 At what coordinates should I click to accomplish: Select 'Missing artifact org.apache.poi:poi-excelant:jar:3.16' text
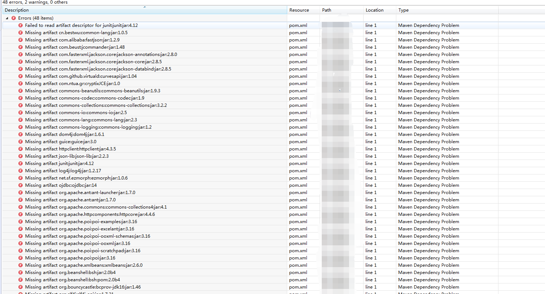[80, 229]
